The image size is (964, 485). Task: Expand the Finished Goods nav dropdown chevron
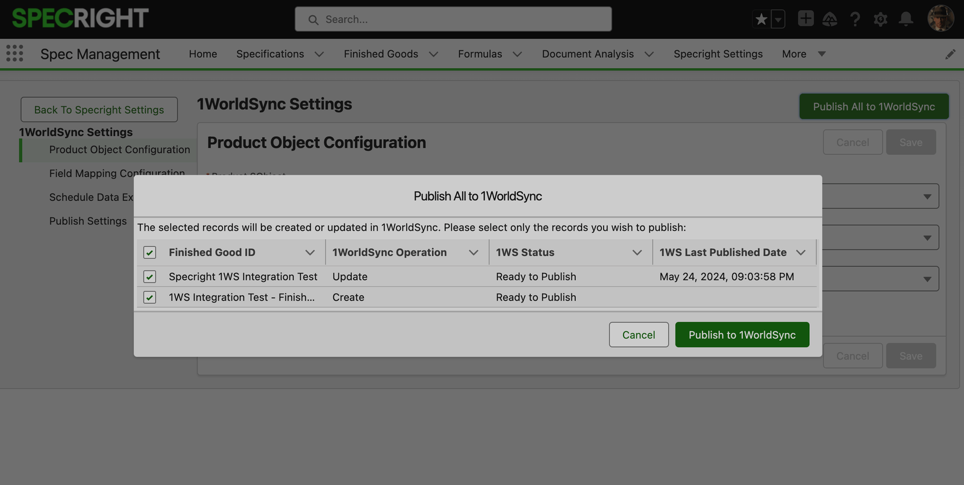[433, 54]
